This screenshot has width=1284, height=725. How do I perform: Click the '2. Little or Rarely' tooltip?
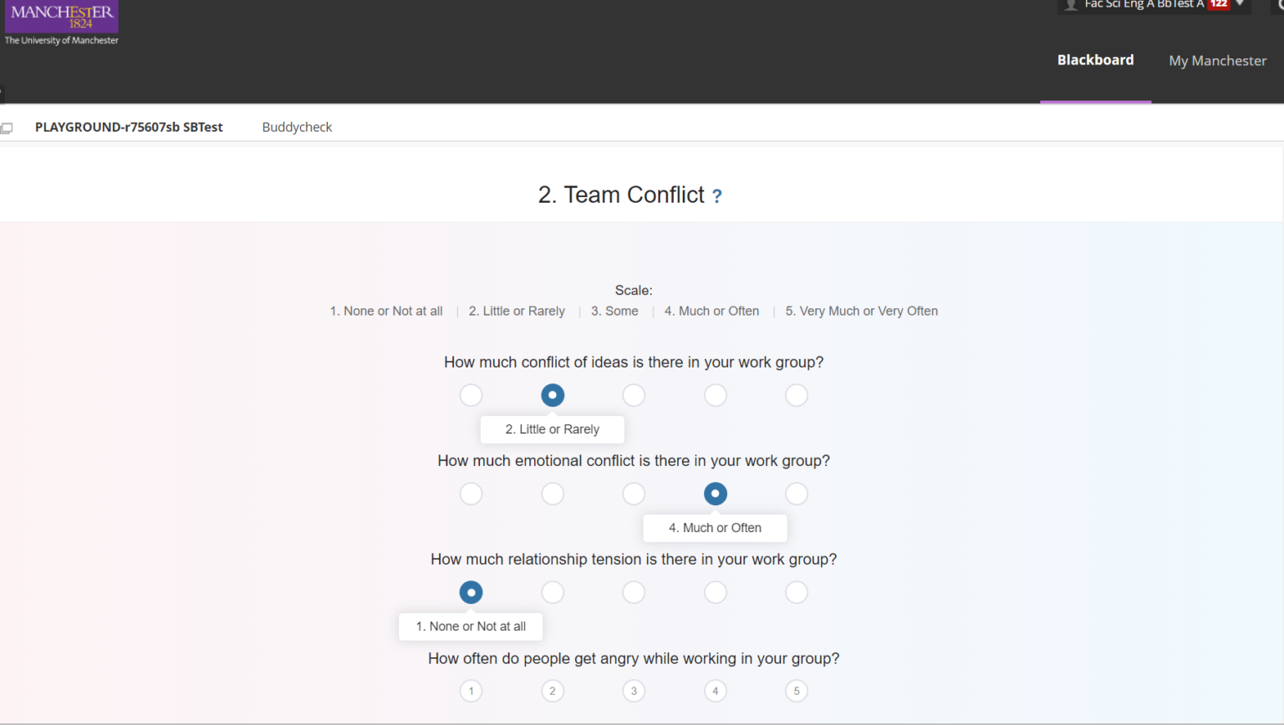click(552, 429)
